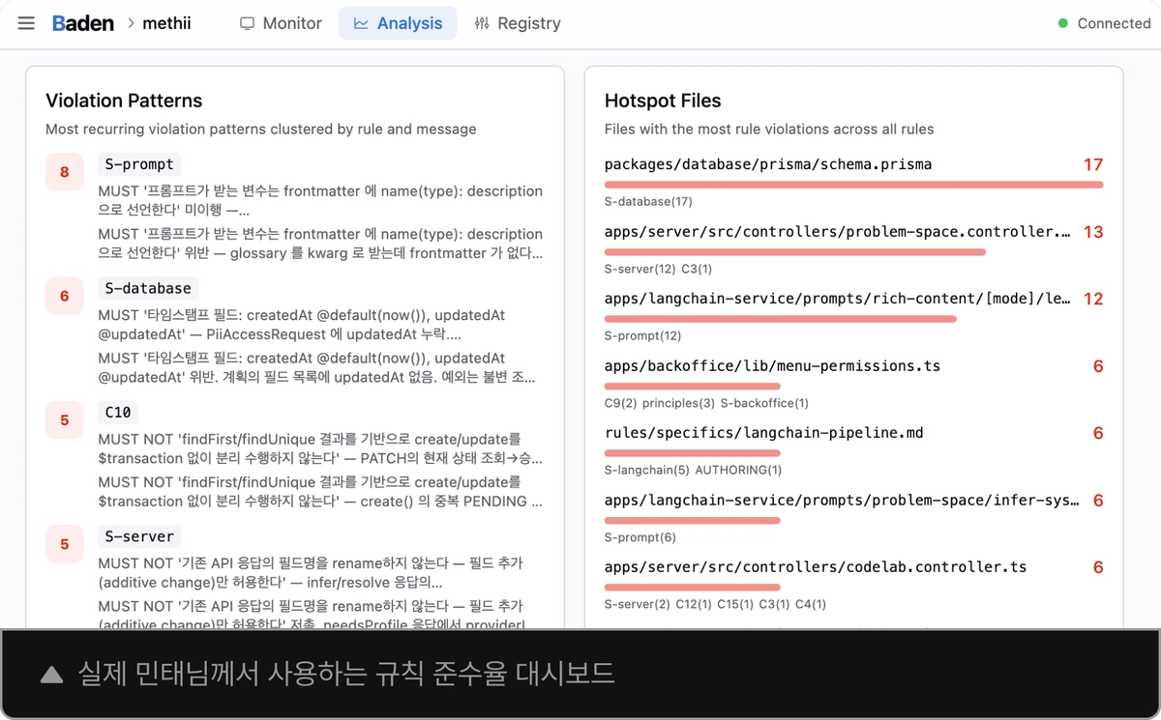This screenshot has height=720, width=1161.
Task: Click the Analysis chart icon
Action: [361, 23]
